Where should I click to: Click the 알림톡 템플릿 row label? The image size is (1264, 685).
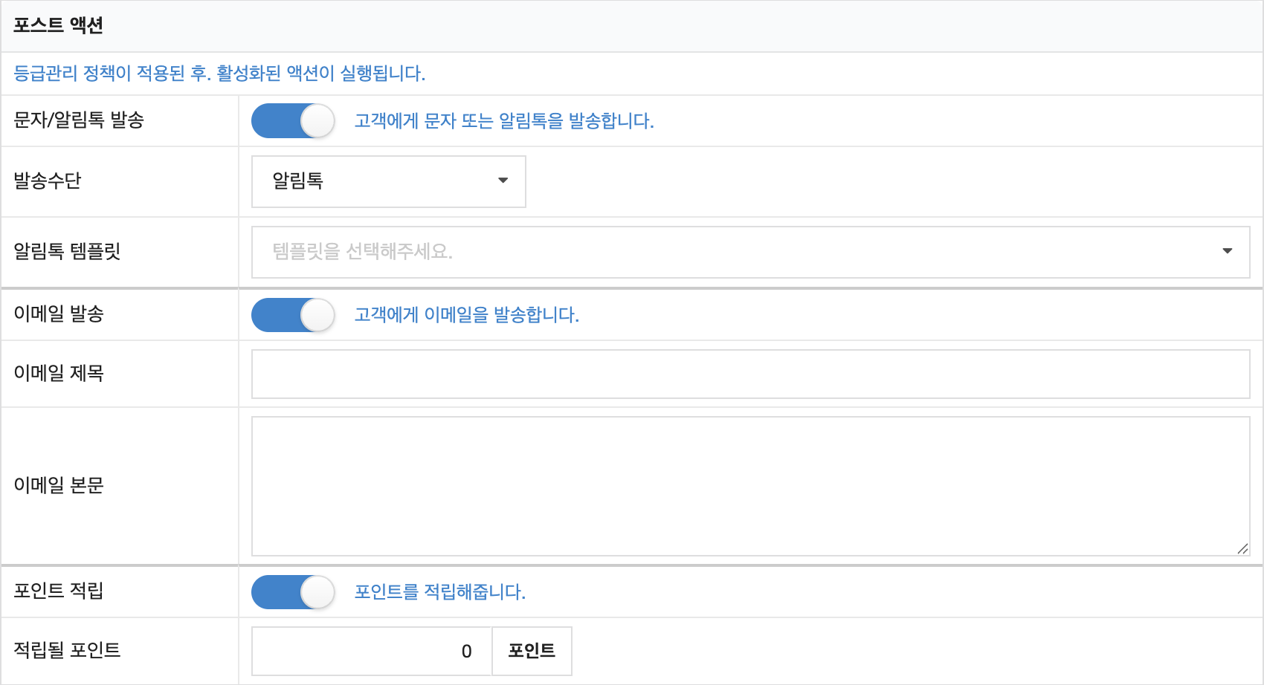[x=67, y=252]
